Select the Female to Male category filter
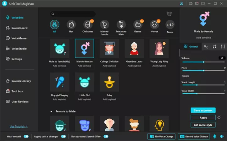227x141 pixels. coord(121,24)
